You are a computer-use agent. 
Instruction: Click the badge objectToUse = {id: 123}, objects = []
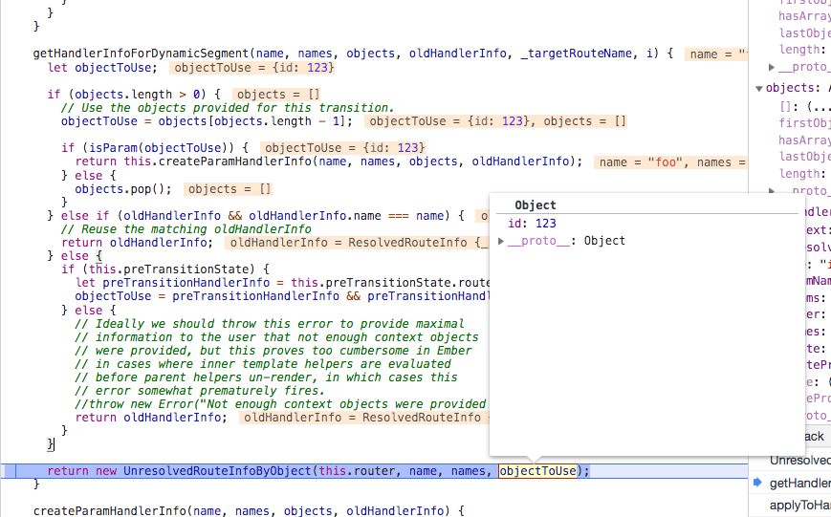point(496,121)
